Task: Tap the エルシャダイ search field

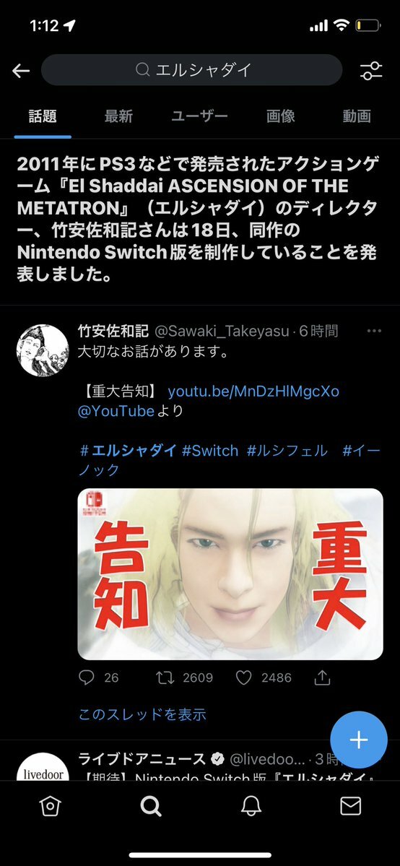Action: coord(192,69)
